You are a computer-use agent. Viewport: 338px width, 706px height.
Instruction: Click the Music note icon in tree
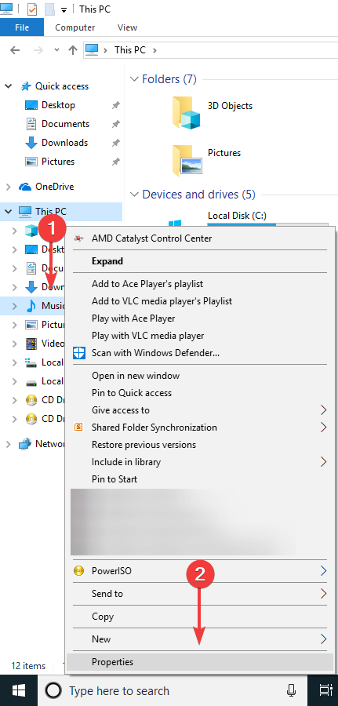[x=31, y=306]
